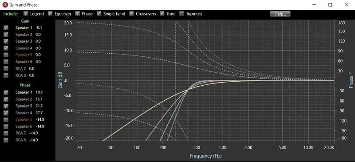The image size is (355, 162).
Task: Minimize the Gain and Phase window
Action: coord(314,5)
